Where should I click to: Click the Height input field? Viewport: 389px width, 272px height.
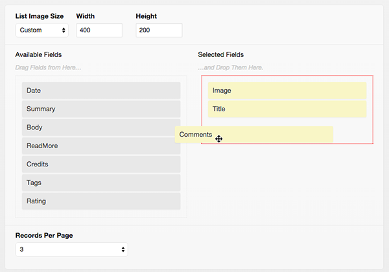[x=159, y=30]
